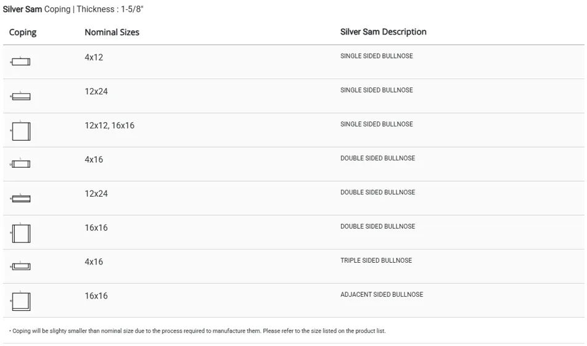Click the Nominal Sizes column header
The height and width of the screenshot is (346, 587).
click(x=112, y=32)
